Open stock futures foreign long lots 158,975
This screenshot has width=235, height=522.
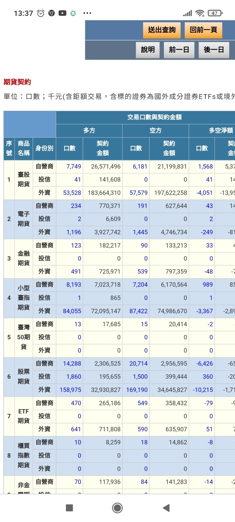pos(70,390)
